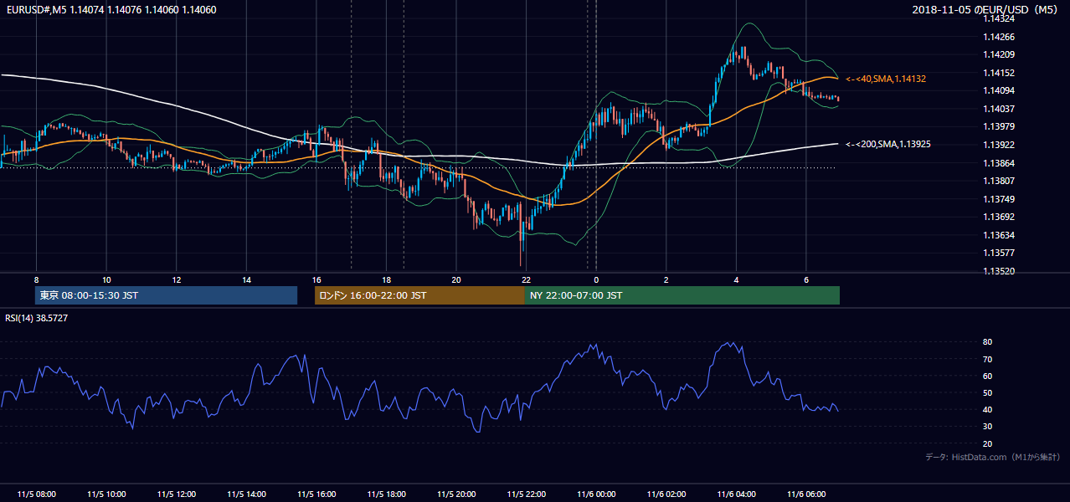This screenshot has width=1070, height=502.
Task: Click the 11/6 04:00 time axis label
Action: point(736,494)
